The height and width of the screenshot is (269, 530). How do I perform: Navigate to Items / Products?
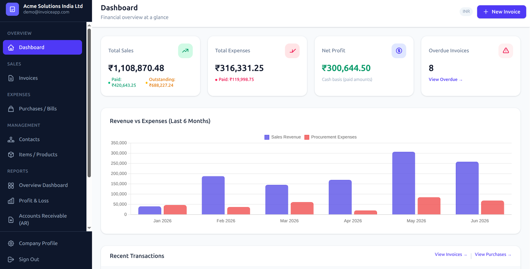click(x=42, y=155)
